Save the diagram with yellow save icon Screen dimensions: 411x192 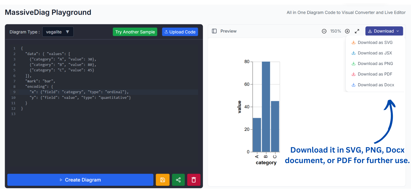(x=163, y=180)
